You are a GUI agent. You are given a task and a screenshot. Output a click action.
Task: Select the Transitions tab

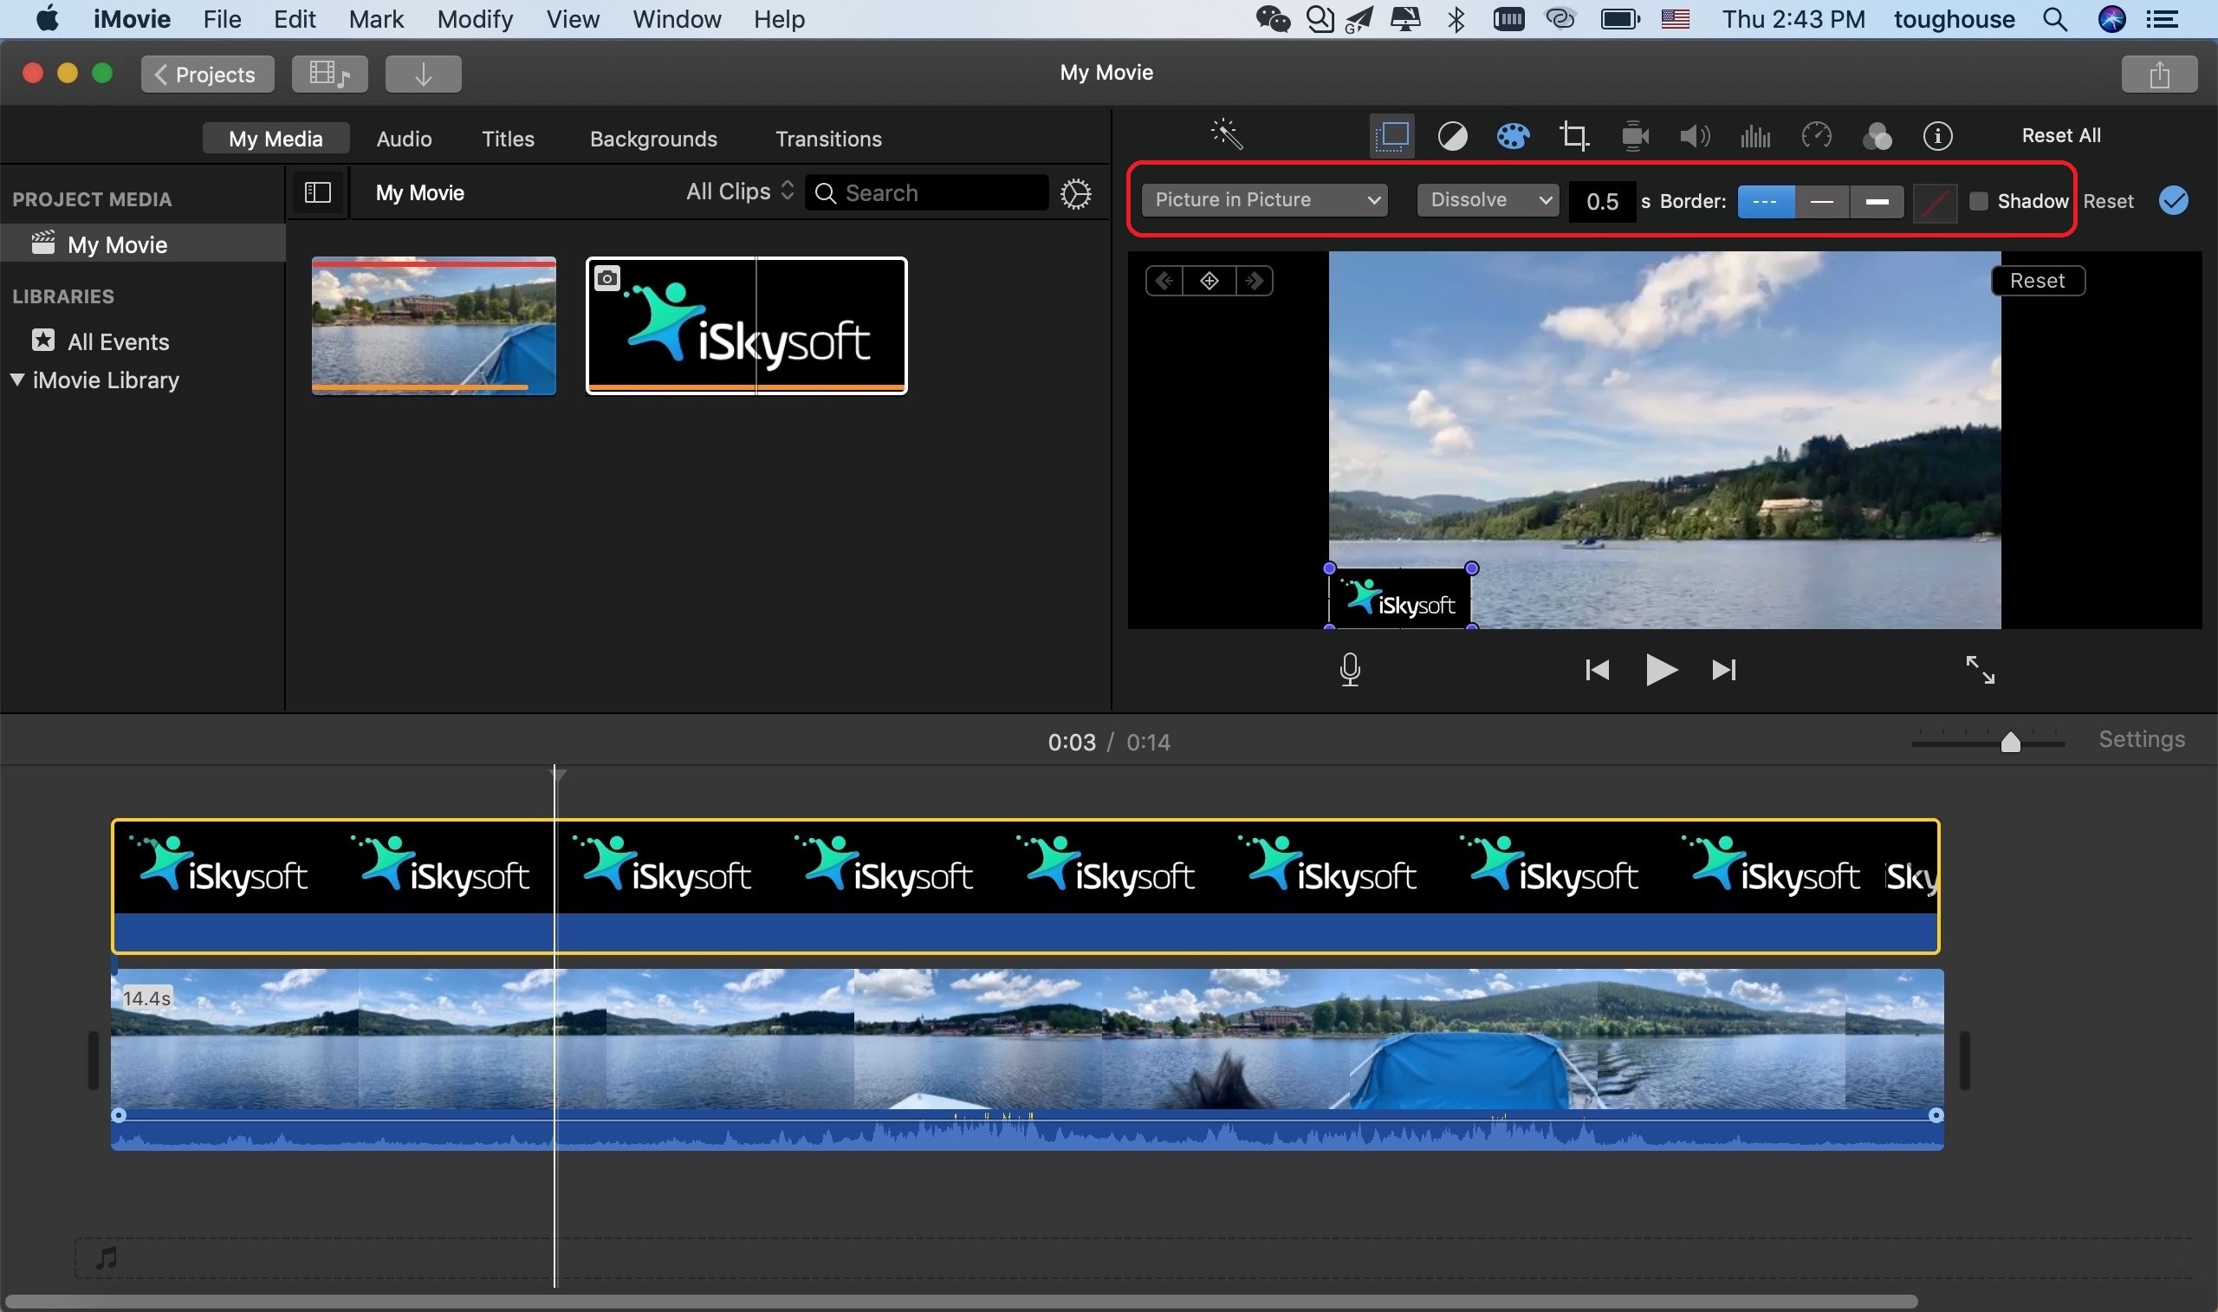tap(827, 139)
